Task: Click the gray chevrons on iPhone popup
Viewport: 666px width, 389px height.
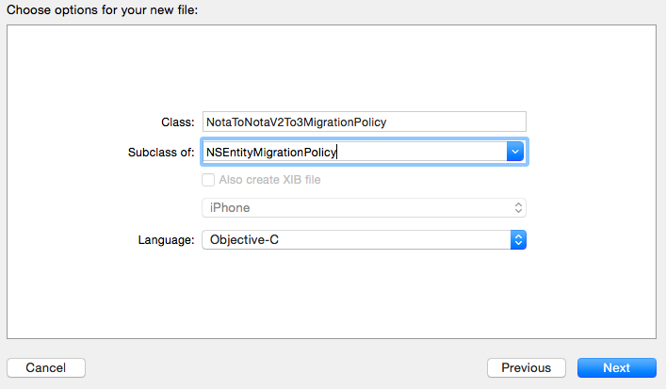Action: pos(517,207)
